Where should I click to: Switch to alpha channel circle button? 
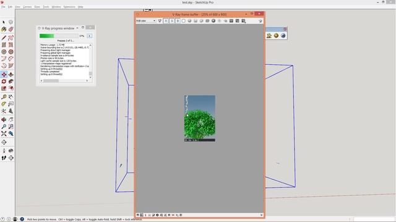pyautogui.click(x=184, y=21)
